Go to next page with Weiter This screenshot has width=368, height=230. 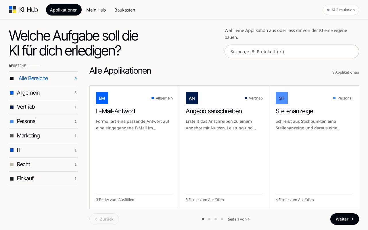click(345, 219)
